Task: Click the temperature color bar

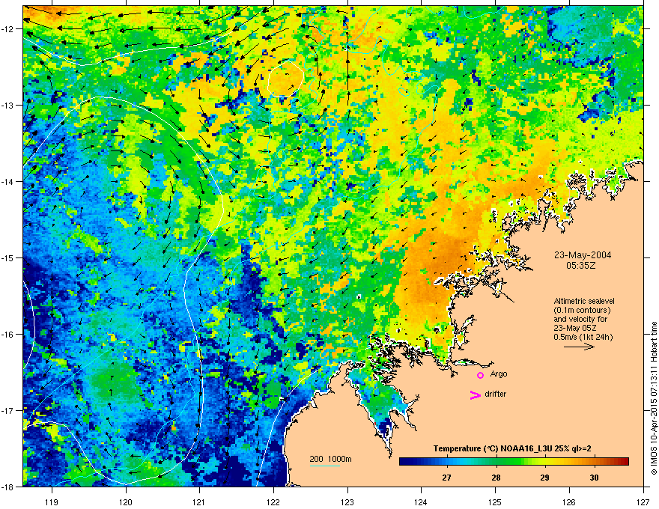Action: [514, 462]
